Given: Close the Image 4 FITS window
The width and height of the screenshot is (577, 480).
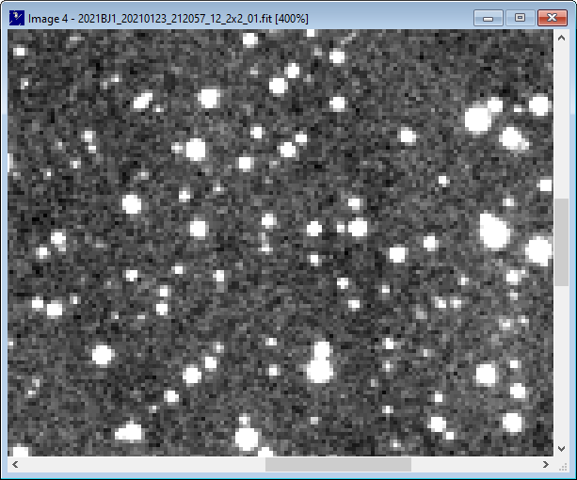Looking at the screenshot, I should click(x=550, y=18).
